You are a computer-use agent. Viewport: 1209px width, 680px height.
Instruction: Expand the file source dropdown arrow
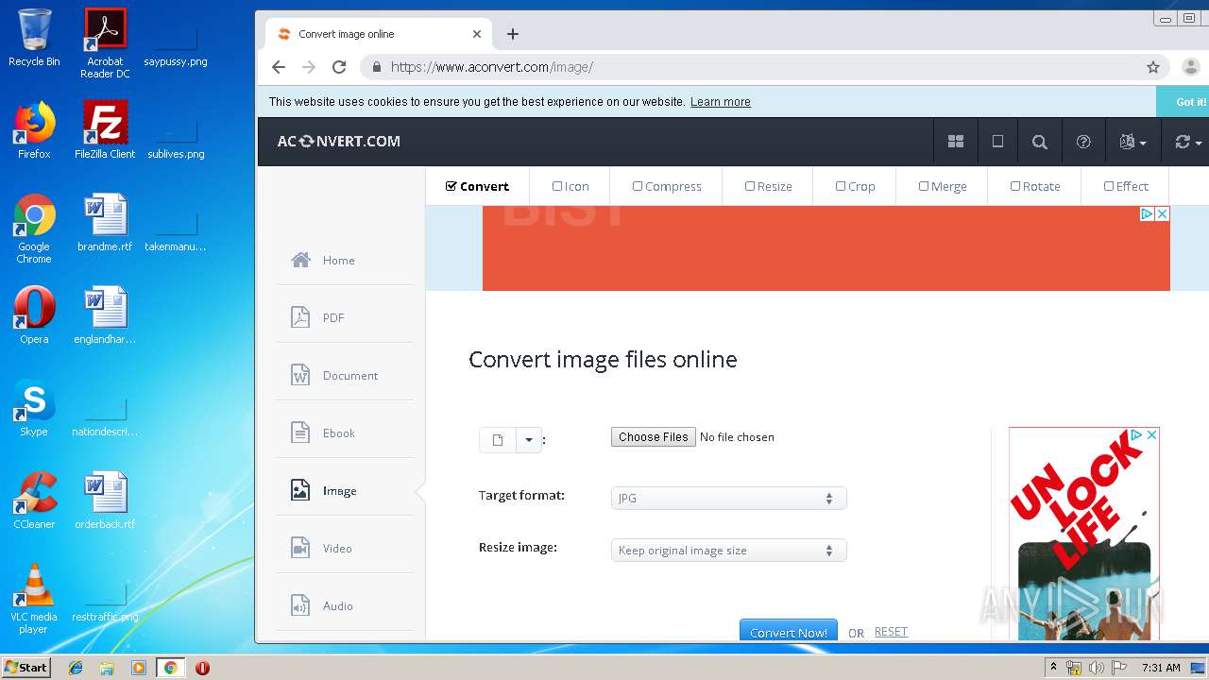[x=529, y=440]
